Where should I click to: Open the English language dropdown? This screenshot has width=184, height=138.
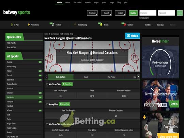pos(120,13)
